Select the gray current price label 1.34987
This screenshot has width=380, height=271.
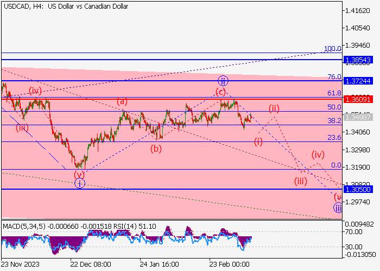click(x=358, y=118)
